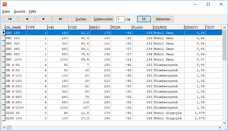Confirm selection with OK button
The height and width of the screenshot is (131, 228).
tap(144, 19)
